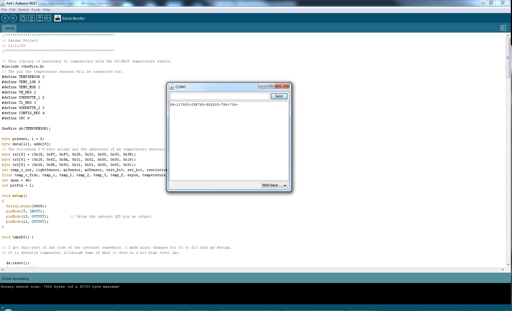This screenshot has height=311, width=512.
Task: Open the Tools menu
Action: click(x=36, y=10)
